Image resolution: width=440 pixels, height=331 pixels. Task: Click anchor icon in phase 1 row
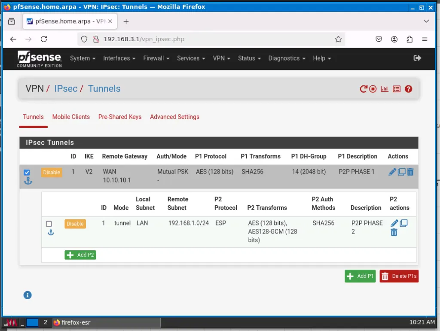(28, 181)
